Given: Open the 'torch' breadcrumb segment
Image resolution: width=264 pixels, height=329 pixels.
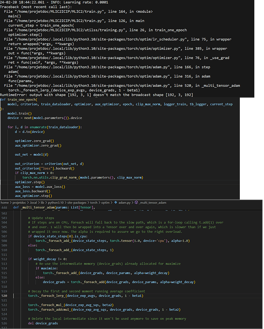Looking at the screenshot, I should pos(94,203).
